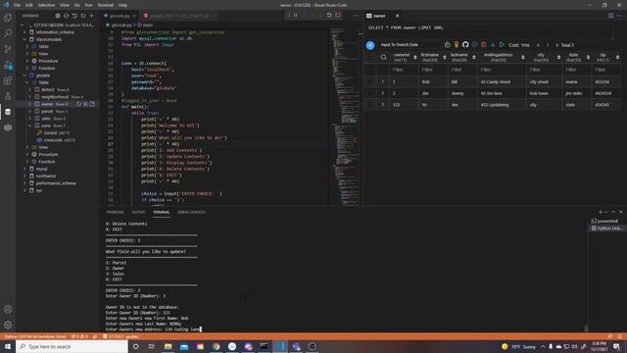Open the Run and Debug view
This screenshot has width=627, height=353.
pos(8,66)
